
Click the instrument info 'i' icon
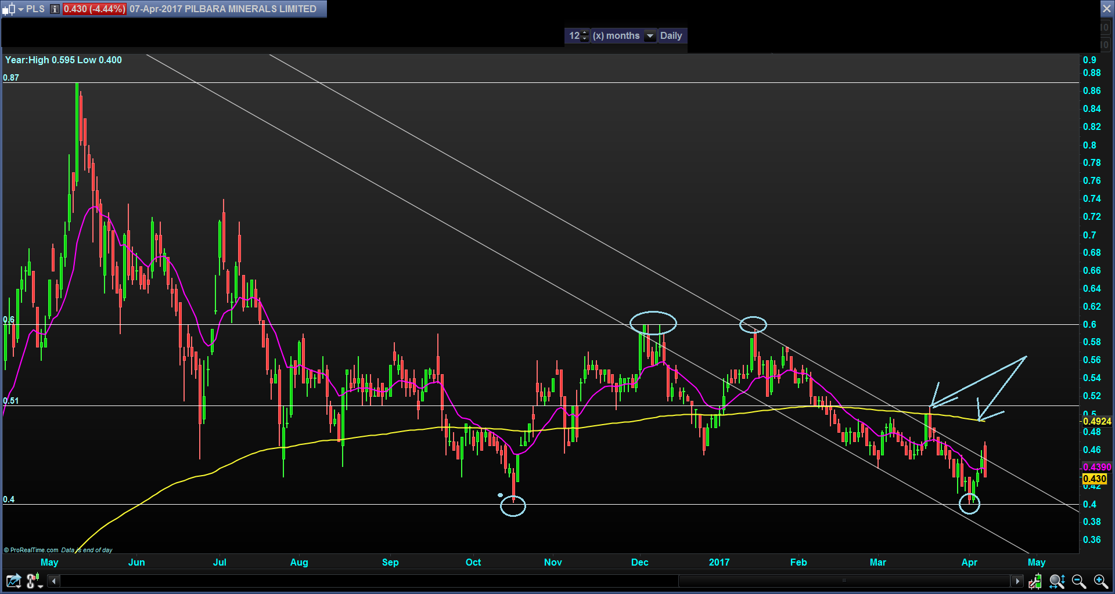(55, 9)
